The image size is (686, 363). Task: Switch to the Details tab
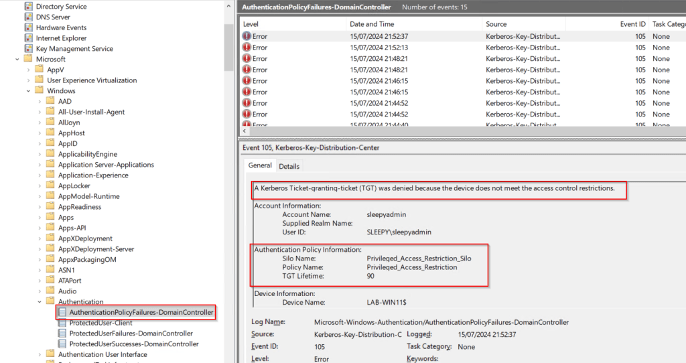(289, 166)
